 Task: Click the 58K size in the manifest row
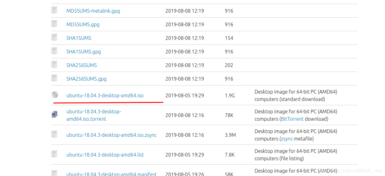(x=229, y=174)
